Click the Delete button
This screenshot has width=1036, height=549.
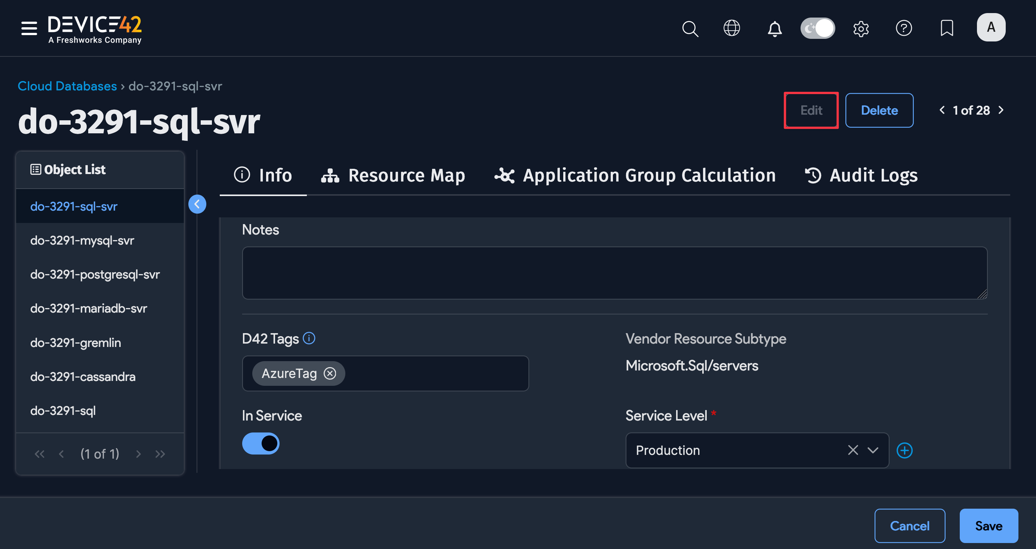[x=879, y=110]
